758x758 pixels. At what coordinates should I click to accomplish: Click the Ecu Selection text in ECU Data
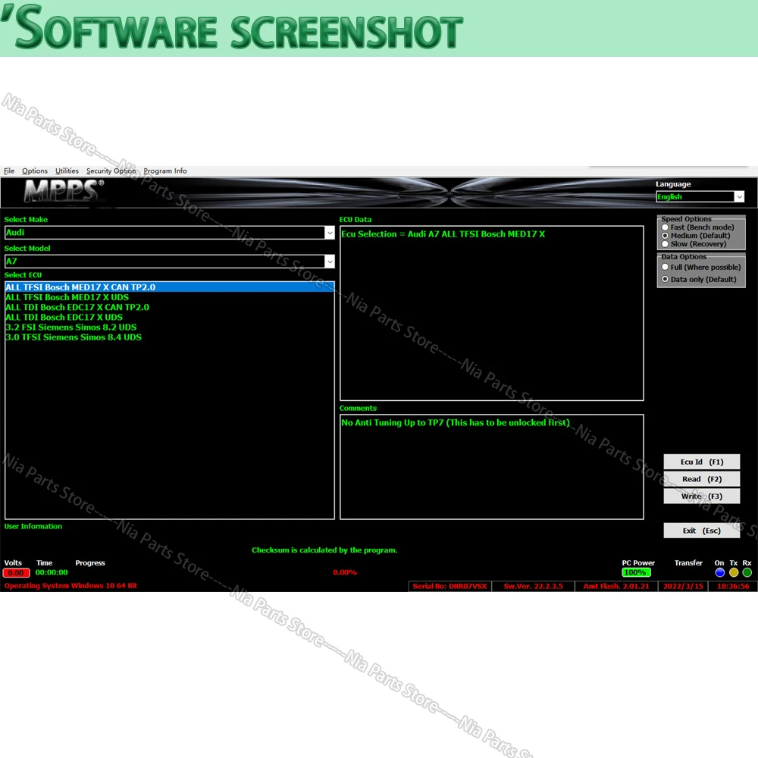(x=443, y=234)
